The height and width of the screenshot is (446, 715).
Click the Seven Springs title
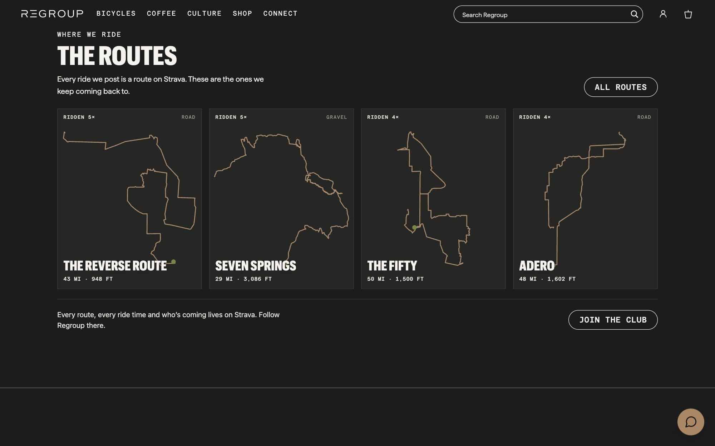point(256,266)
